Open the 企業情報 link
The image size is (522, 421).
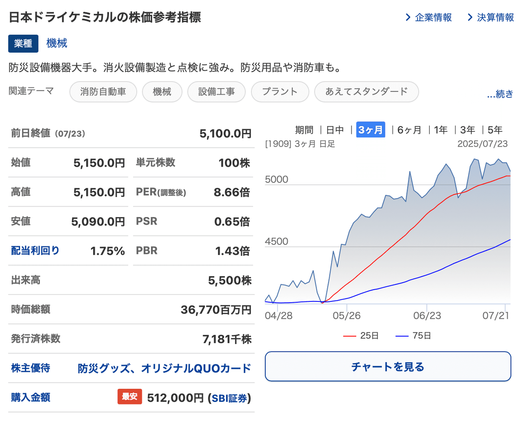(433, 17)
